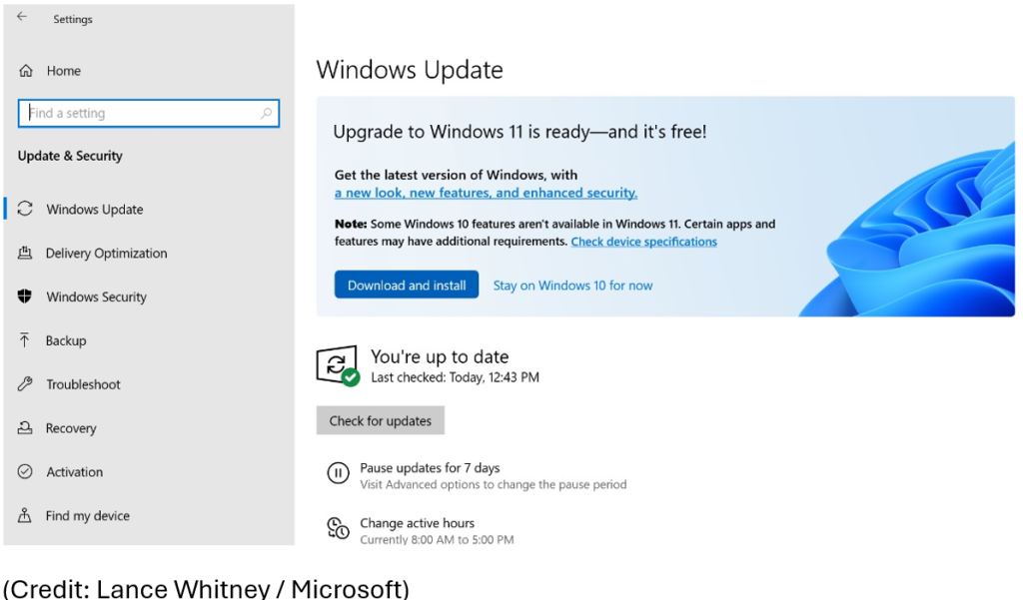Select Windows Update in the sidebar

tap(95, 210)
